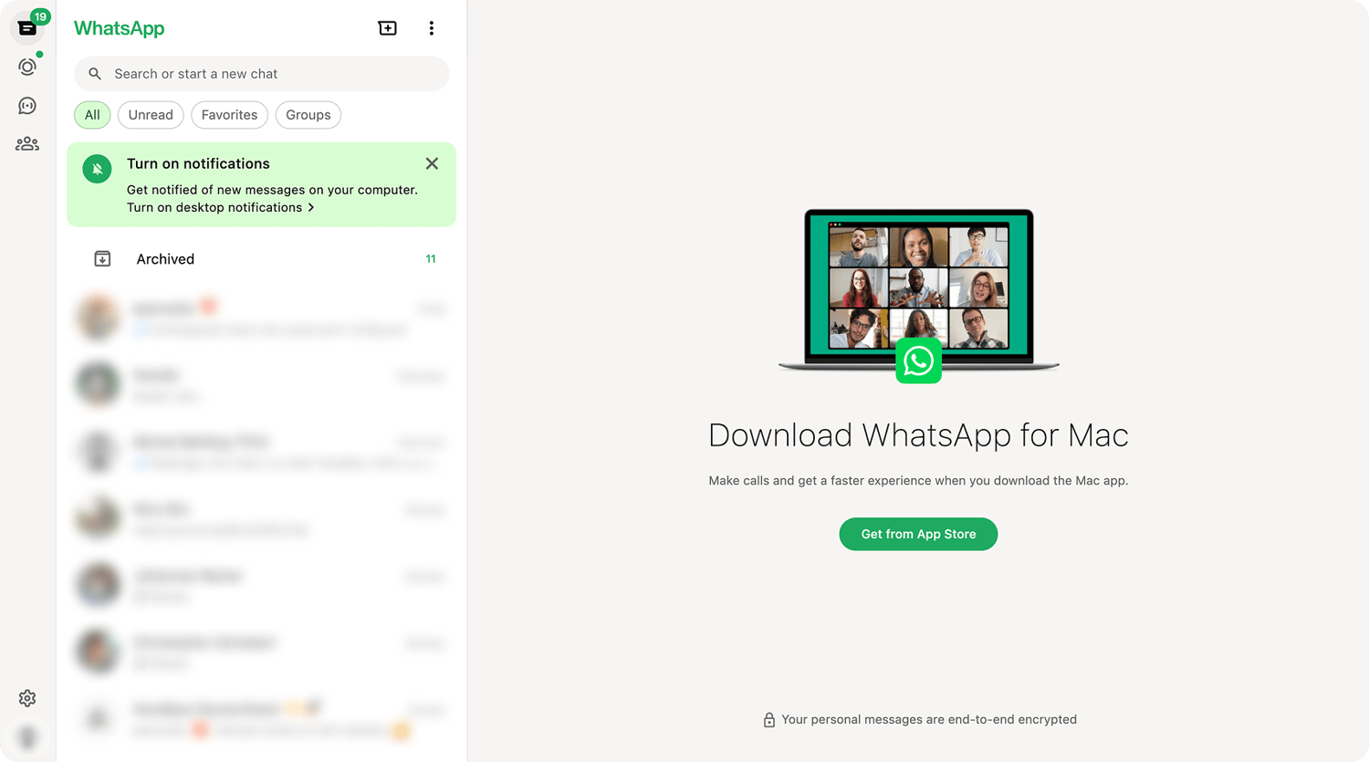Viewport: 1369px width, 762px height.
Task: Open your Profile avatar in the sidebar
Action: click(x=27, y=736)
